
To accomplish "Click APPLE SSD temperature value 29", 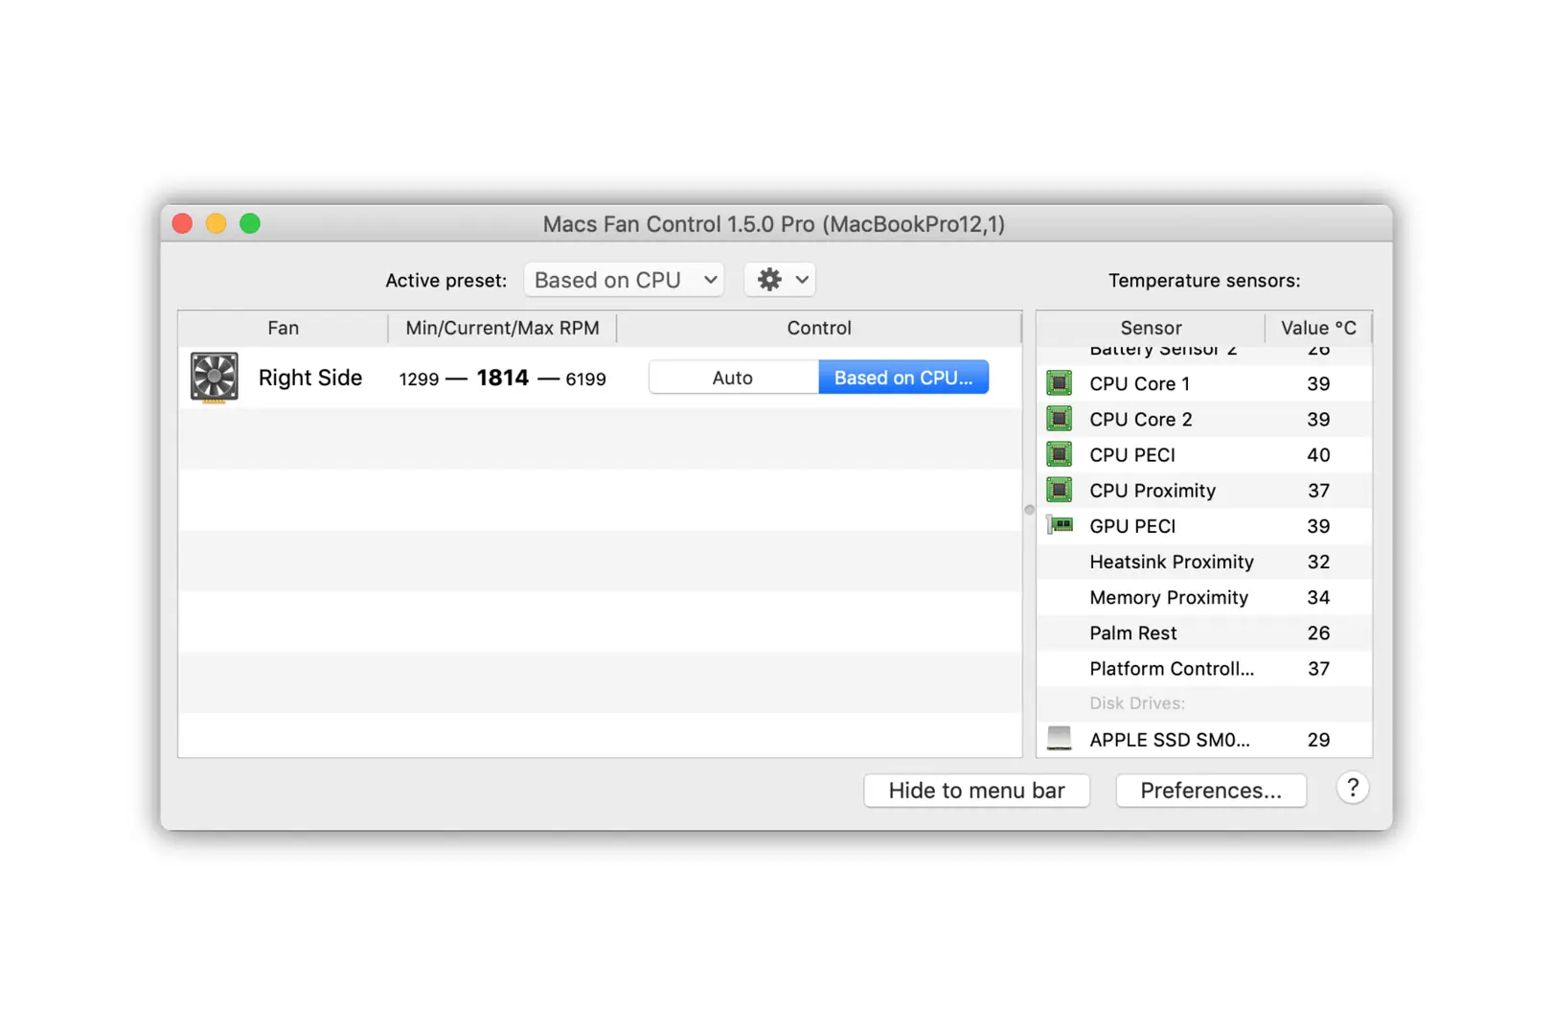I will (x=1318, y=739).
